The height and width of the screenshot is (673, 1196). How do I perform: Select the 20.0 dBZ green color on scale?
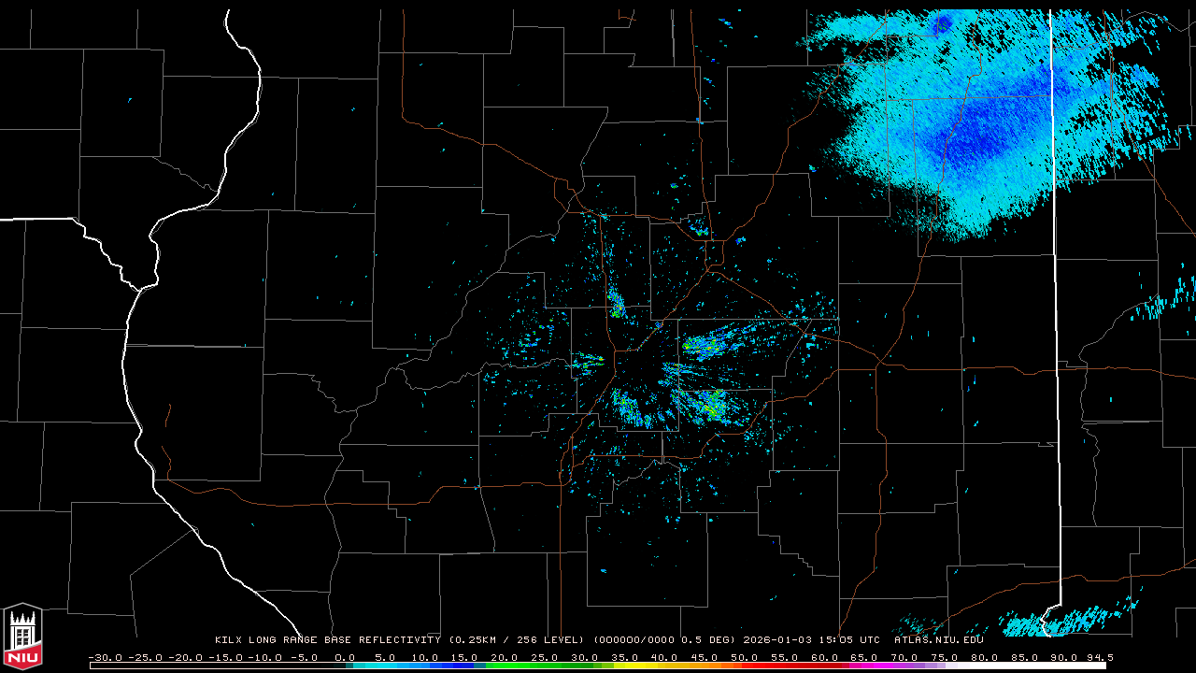pos(505,666)
